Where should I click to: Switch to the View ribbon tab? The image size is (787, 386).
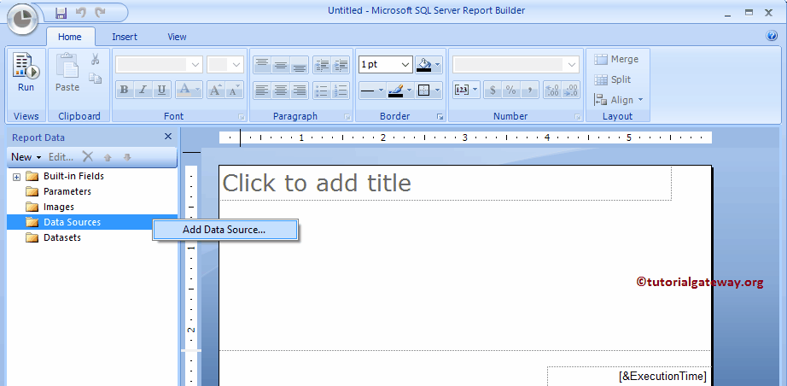(177, 37)
